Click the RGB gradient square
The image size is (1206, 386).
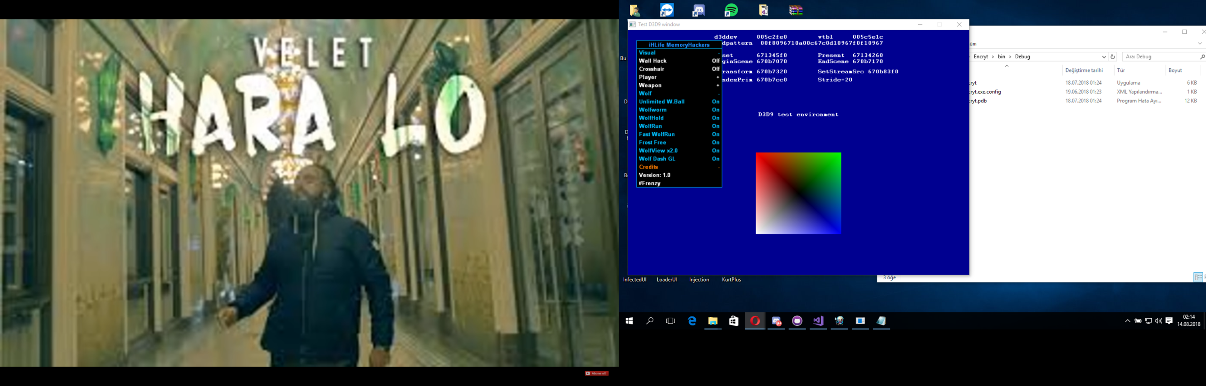tap(799, 193)
